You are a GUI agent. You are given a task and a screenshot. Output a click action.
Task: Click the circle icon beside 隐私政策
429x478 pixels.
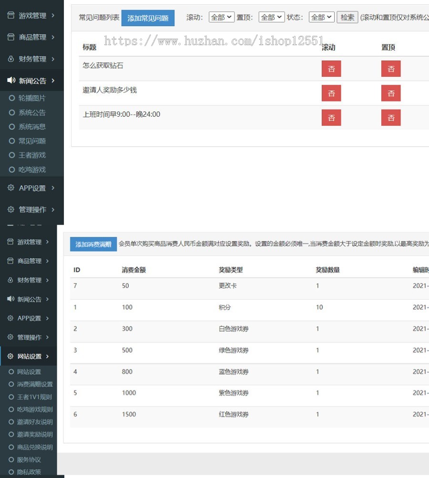11,472
